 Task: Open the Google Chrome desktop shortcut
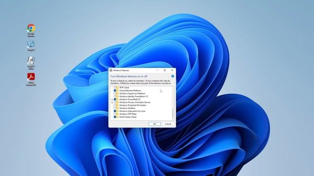coord(31,30)
